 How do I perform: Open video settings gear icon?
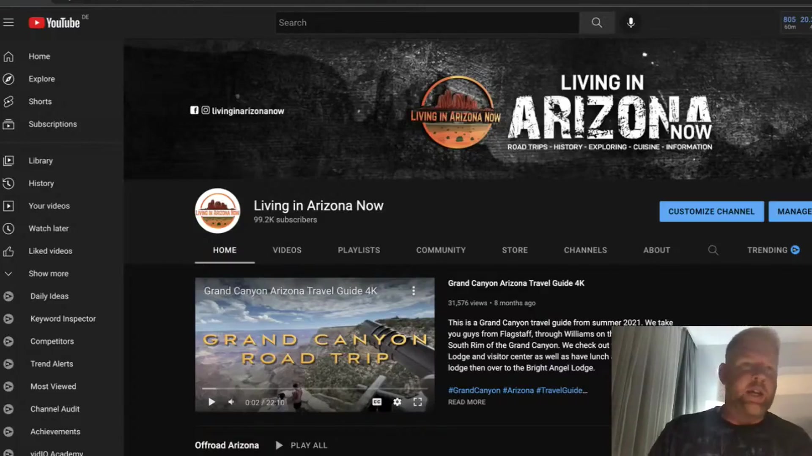(397, 402)
